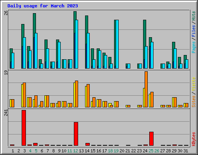This screenshot has width=198, height=155.
Task: Click the 'Hits' legend label
Action: tap(193, 16)
